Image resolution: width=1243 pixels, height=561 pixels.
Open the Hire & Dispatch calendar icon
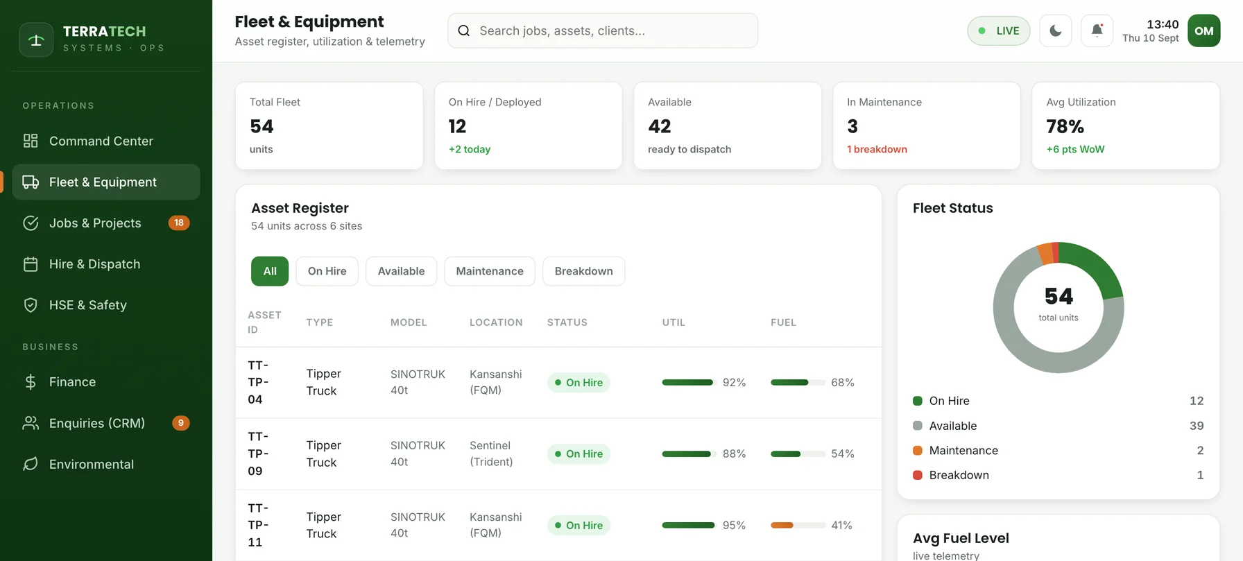point(31,264)
